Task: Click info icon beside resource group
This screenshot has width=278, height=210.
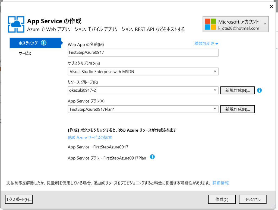Action: (259, 90)
